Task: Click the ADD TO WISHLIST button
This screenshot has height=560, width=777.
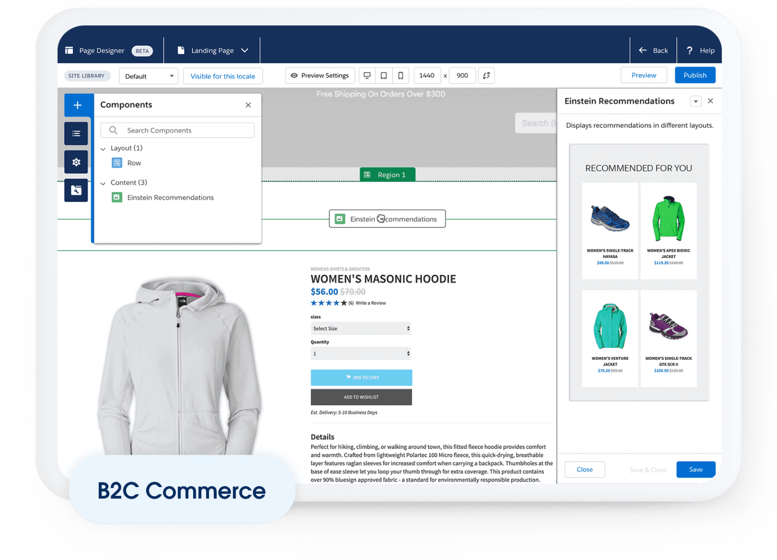Action: [x=361, y=397]
